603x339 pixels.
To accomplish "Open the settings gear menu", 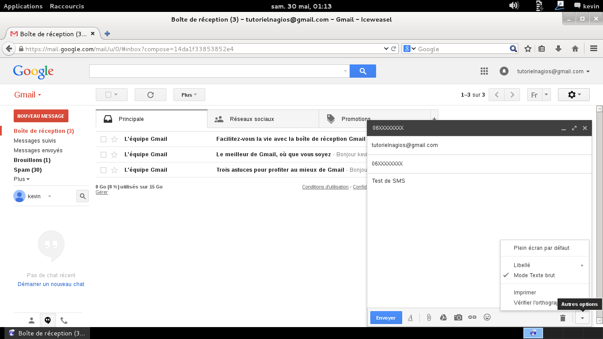I will (x=574, y=95).
